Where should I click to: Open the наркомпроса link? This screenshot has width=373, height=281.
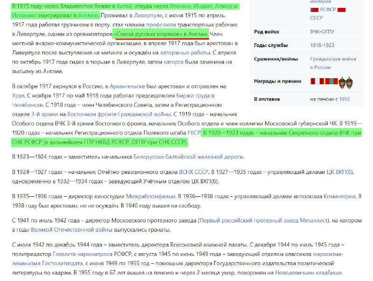[x=94, y=254]
